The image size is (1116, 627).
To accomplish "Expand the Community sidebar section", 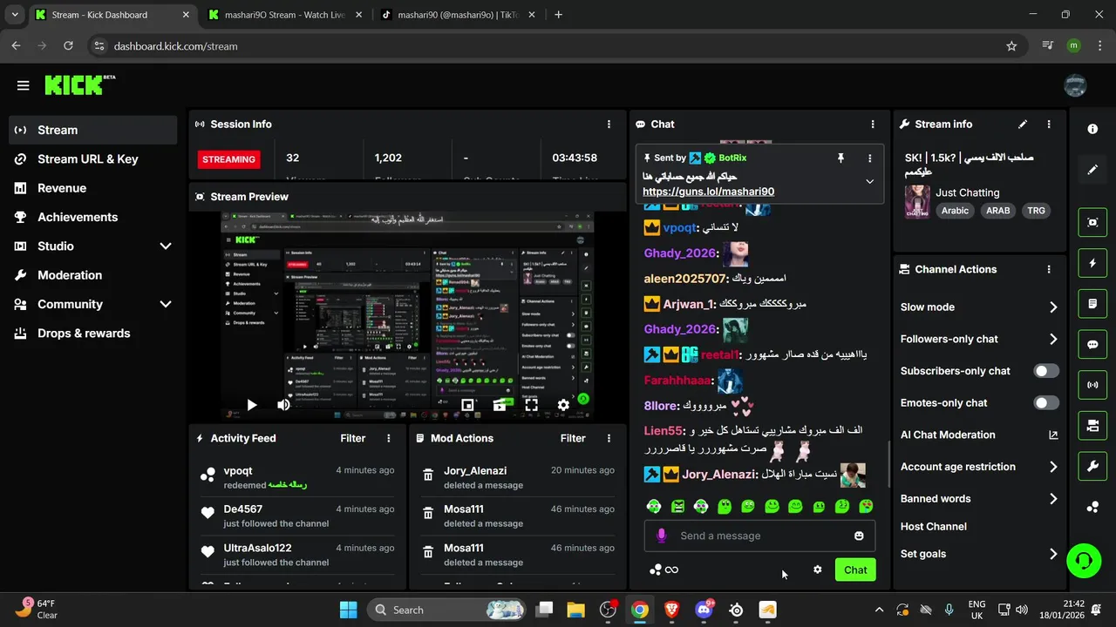I will pos(166,304).
